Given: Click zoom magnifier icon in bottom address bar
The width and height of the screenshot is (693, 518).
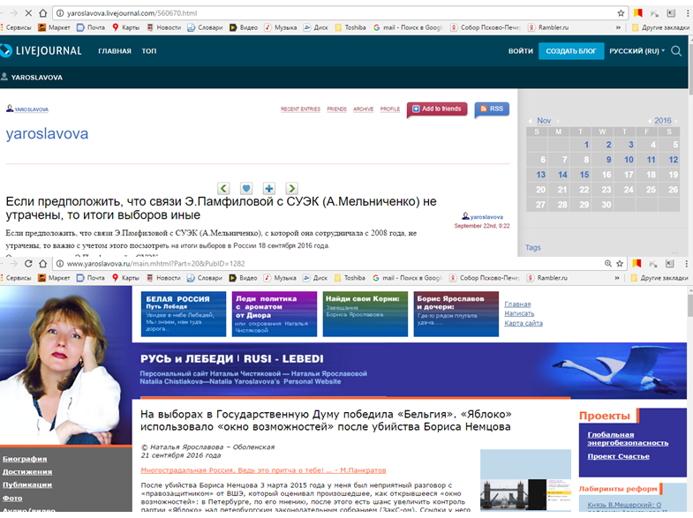Looking at the screenshot, I should [608, 264].
